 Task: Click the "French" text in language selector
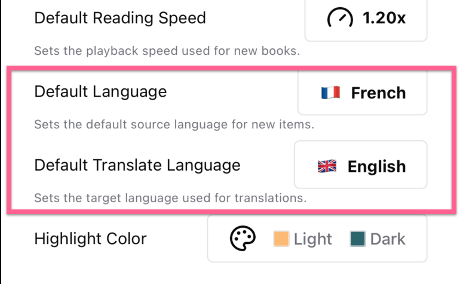(x=378, y=93)
